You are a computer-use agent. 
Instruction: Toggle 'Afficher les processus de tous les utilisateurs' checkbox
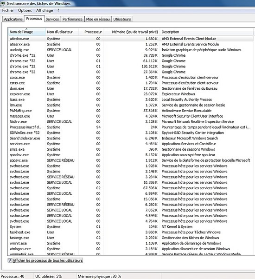10,260
